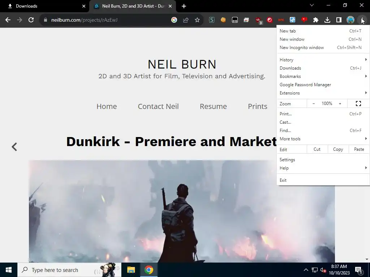This screenshot has width=370, height=277.
Task: Toggle the Chrome side panel
Action: [339, 20]
